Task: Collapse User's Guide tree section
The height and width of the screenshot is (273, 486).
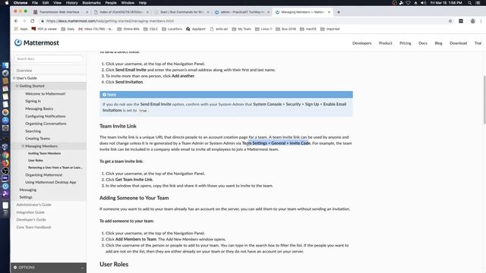Action: pyautogui.click(x=14, y=78)
